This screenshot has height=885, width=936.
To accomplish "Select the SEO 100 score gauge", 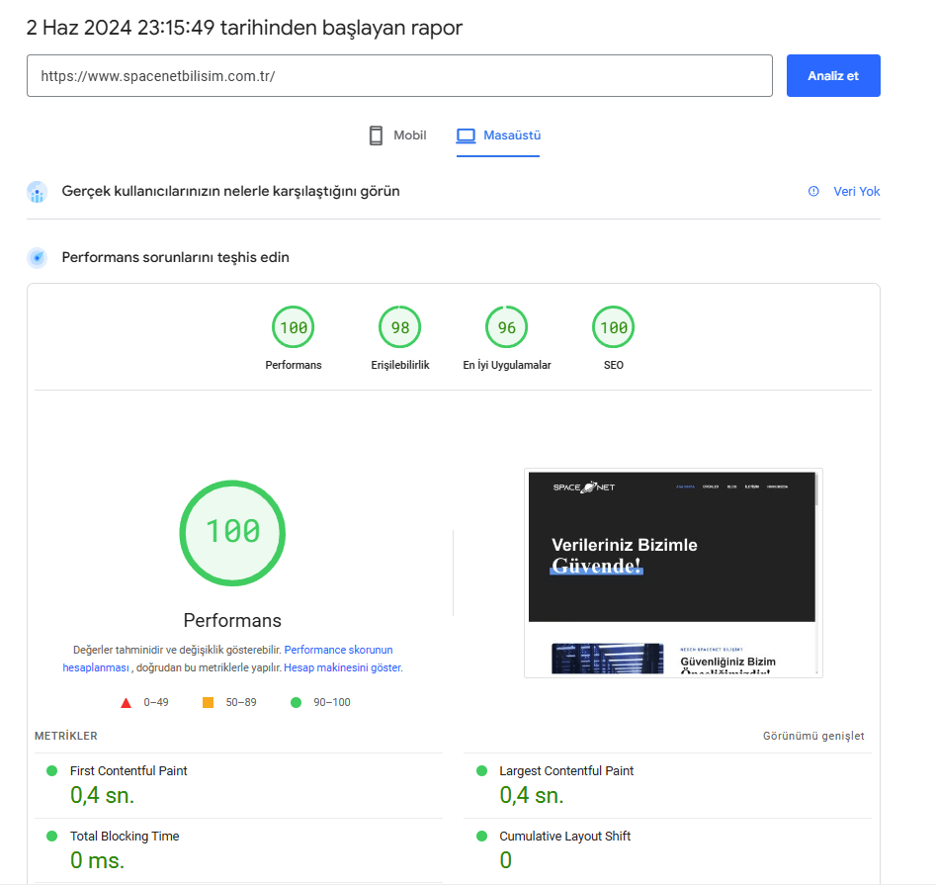I will 614,328.
